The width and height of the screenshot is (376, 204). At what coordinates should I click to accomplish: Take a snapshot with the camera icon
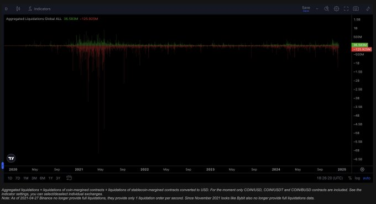(356, 9)
